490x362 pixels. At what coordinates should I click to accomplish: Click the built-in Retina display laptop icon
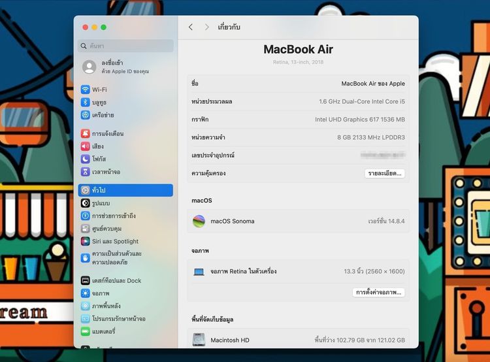199,272
